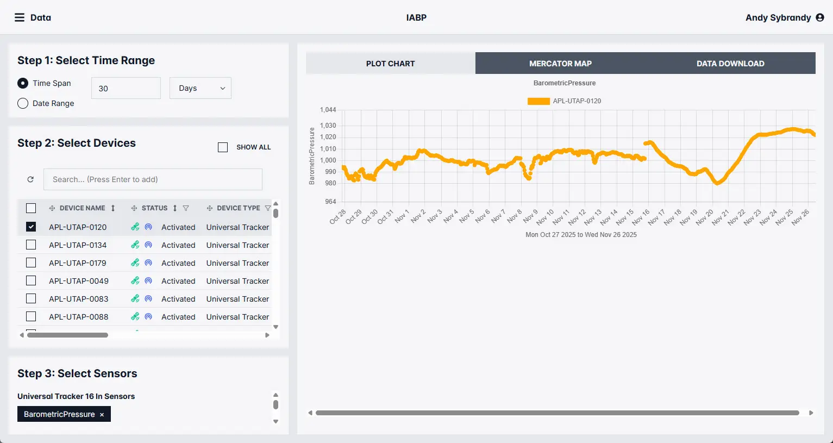Refresh the device list
Screen dimensions: 833x443
pos(30,179)
